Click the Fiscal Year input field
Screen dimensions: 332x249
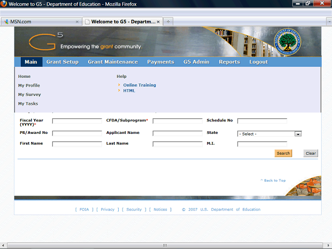77,121
